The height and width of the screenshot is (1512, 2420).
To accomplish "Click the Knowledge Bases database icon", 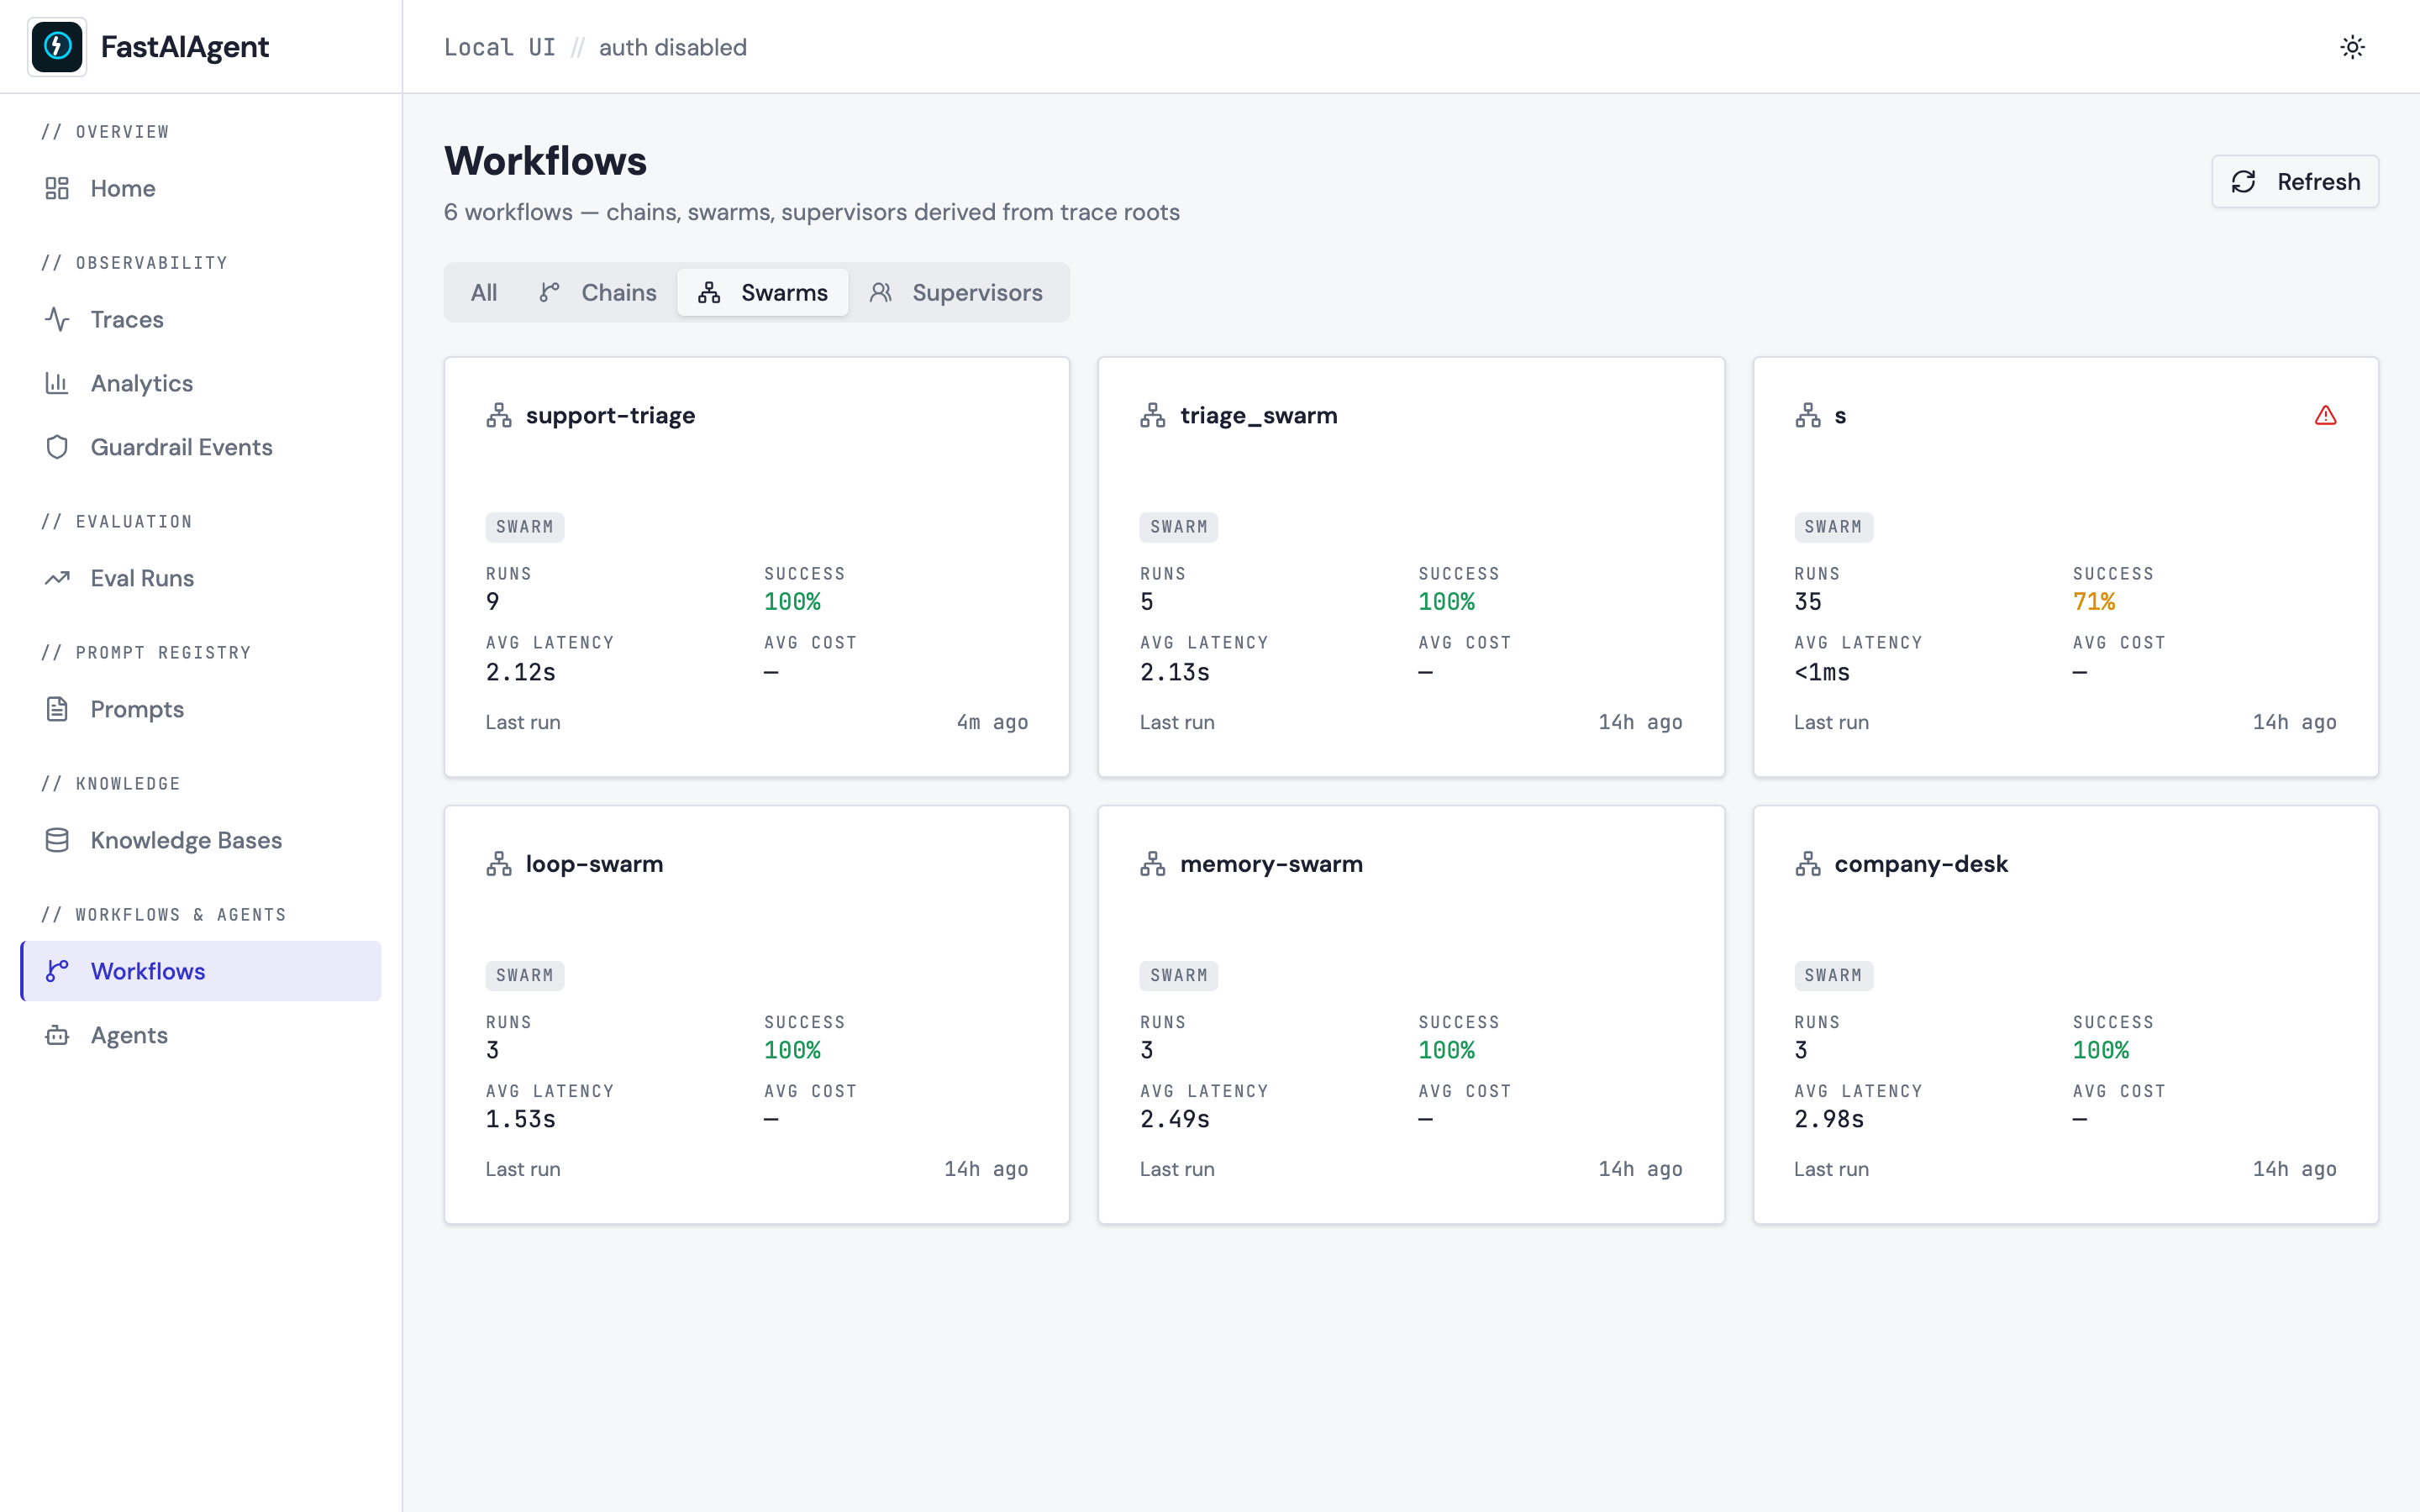I will (57, 840).
